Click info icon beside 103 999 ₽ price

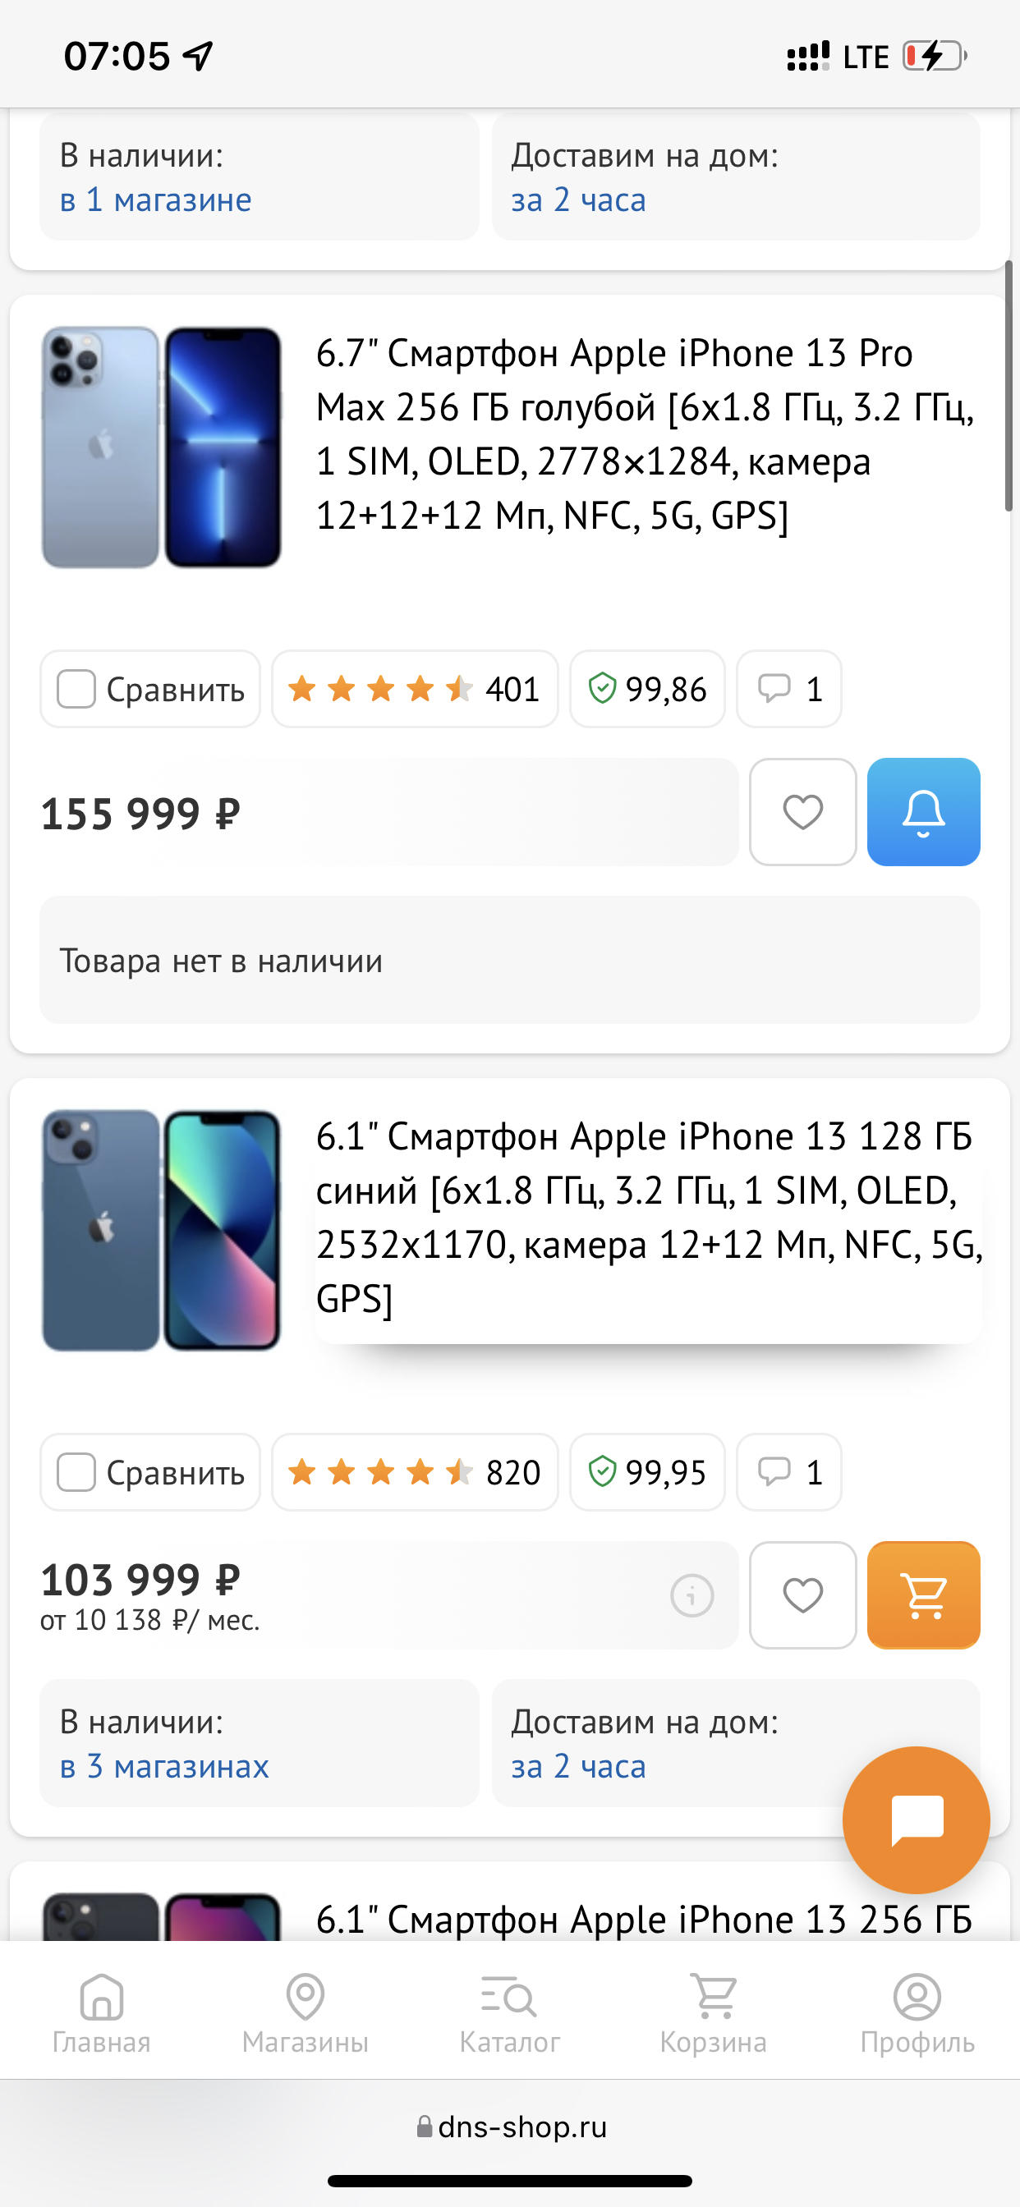tap(691, 1595)
